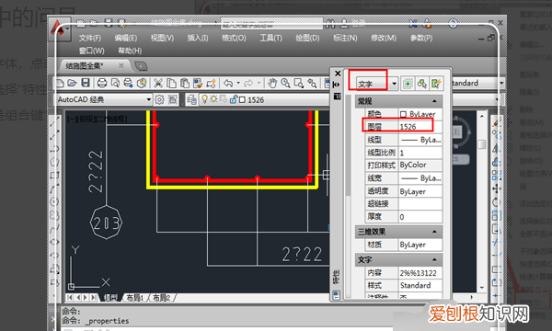This screenshot has height=331, width=552.
Task: Click the 打印样式 ByColor value
Action: click(420, 165)
